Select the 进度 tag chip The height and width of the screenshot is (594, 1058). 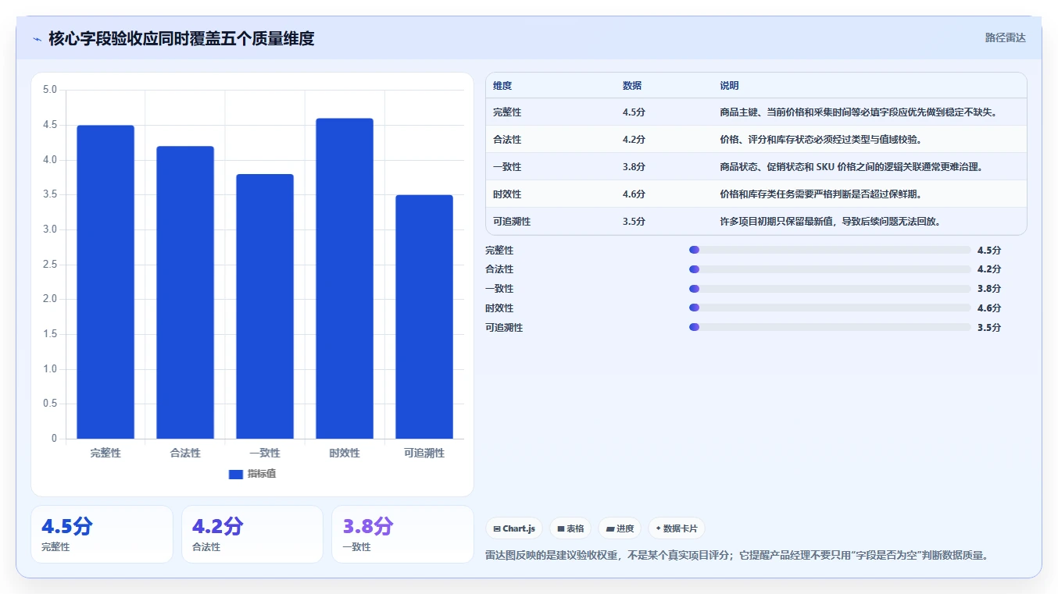[x=620, y=528]
